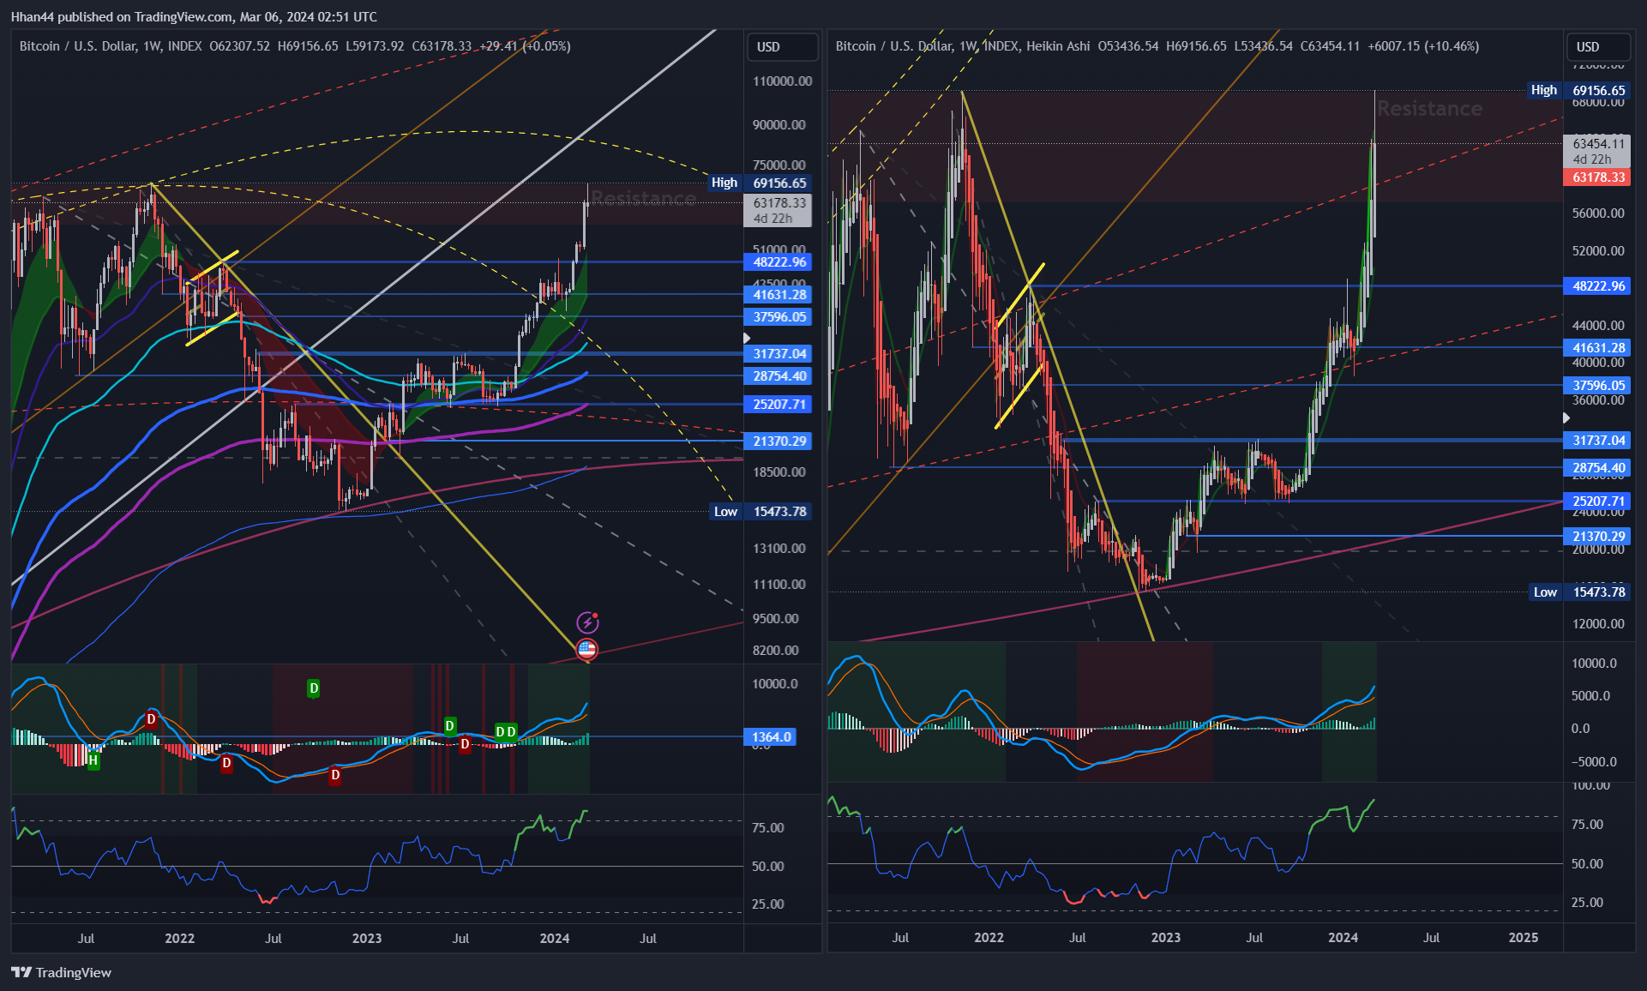
Task: Click the Heikin Ashi text in right chart title
Action: (x=1058, y=46)
